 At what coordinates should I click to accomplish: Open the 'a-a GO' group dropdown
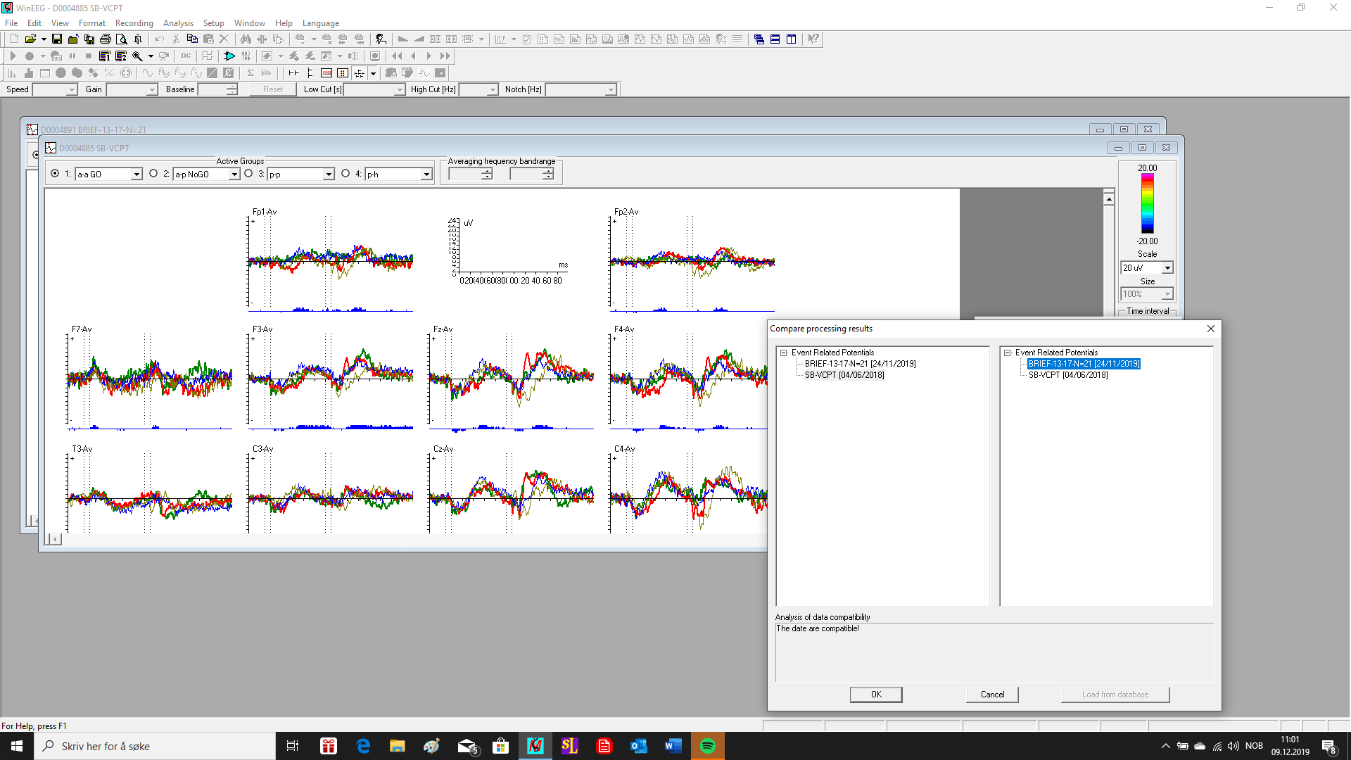point(137,175)
